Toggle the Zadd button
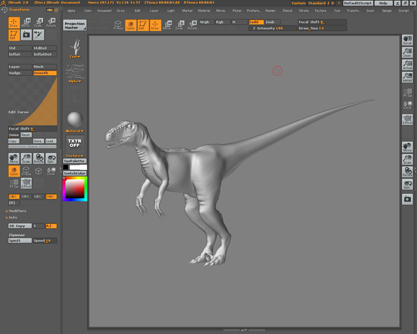 pos(256,22)
